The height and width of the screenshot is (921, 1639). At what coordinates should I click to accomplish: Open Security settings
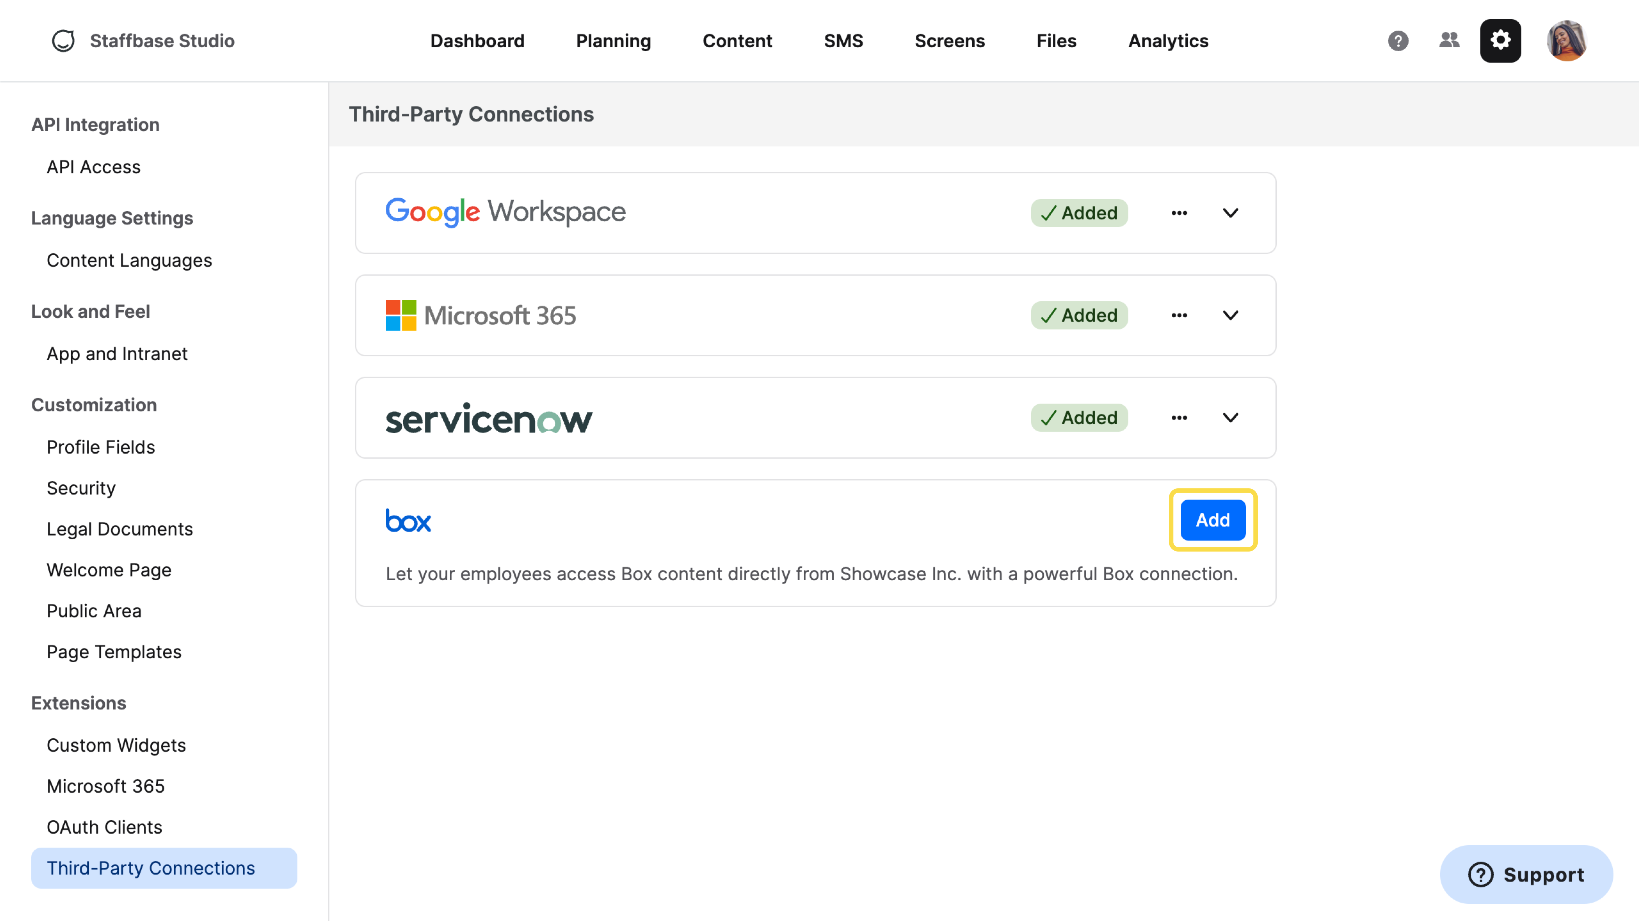tap(81, 488)
